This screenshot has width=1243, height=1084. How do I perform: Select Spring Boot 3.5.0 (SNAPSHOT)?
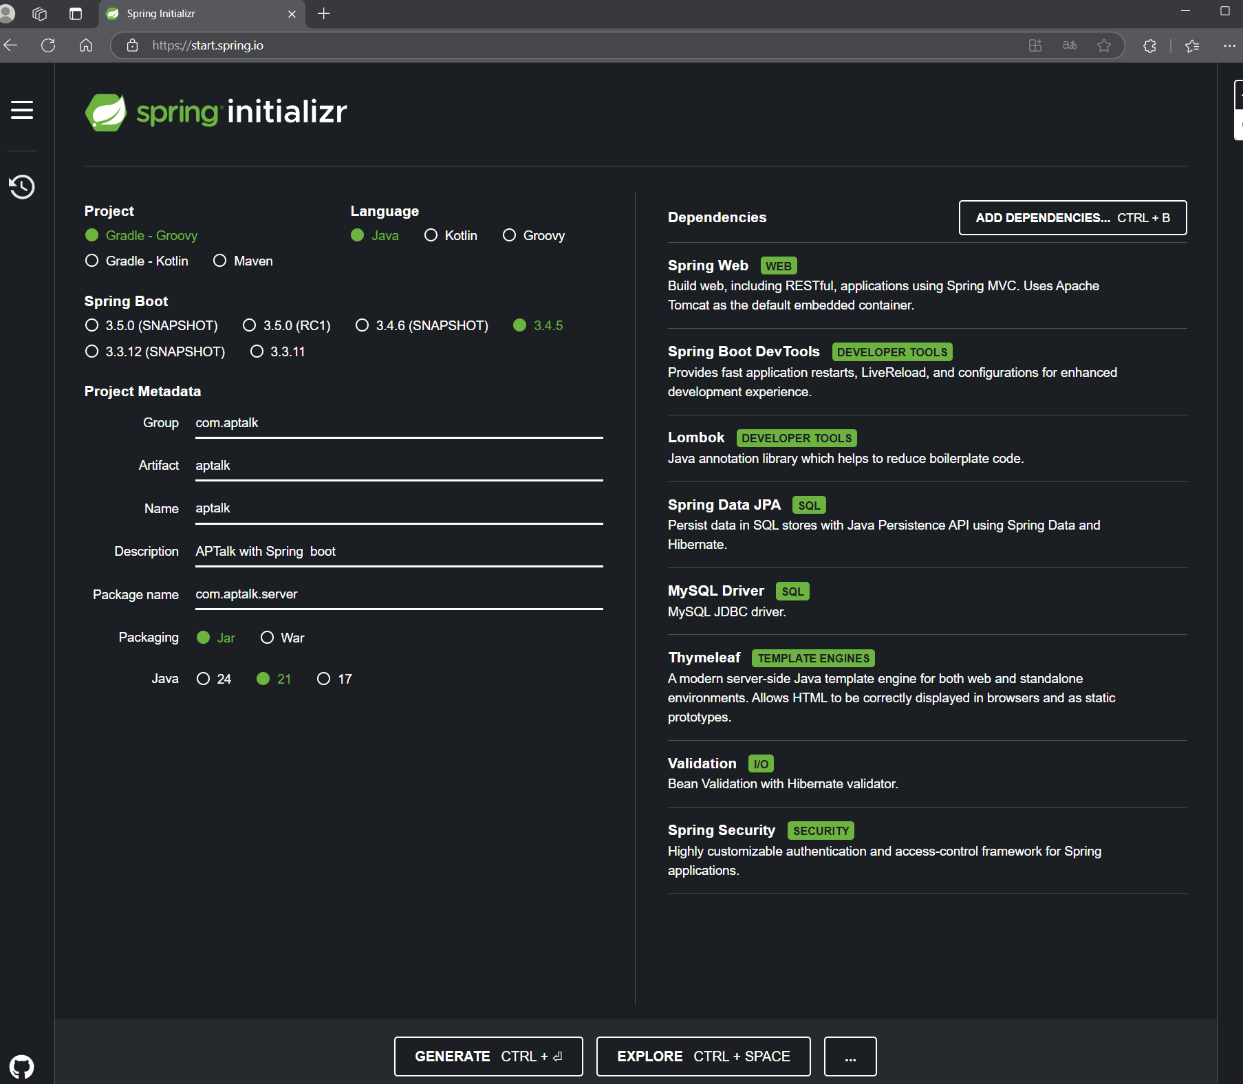[x=151, y=325]
